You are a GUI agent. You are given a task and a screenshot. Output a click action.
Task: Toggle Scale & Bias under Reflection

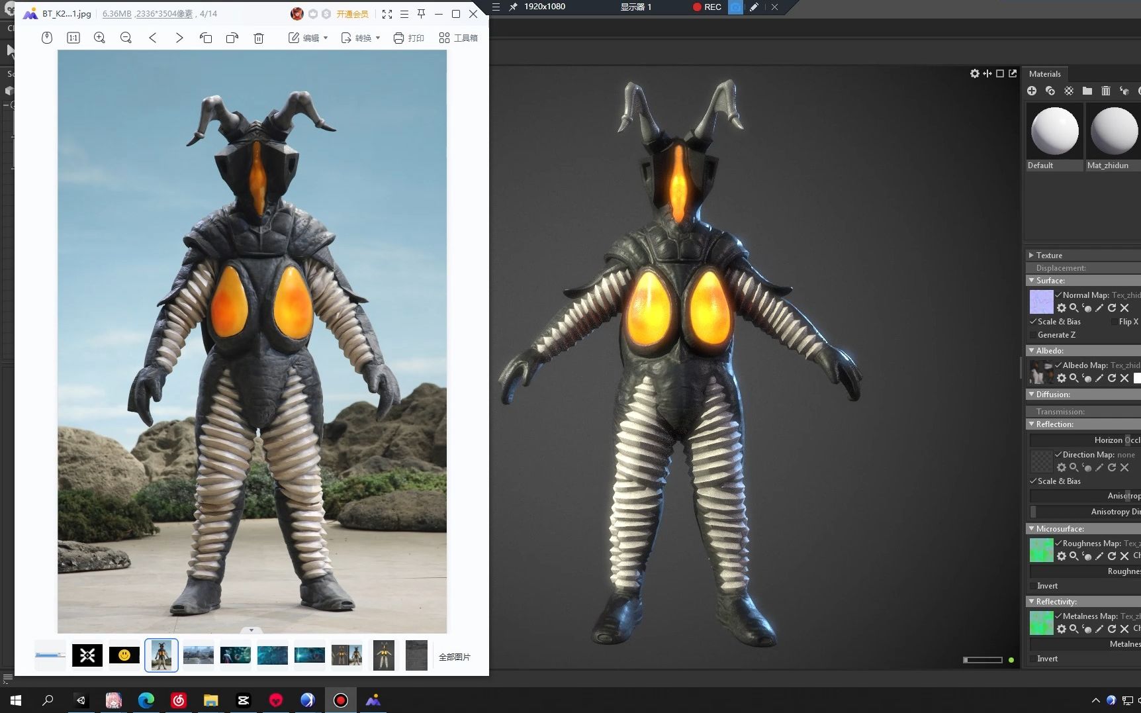[1033, 481]
